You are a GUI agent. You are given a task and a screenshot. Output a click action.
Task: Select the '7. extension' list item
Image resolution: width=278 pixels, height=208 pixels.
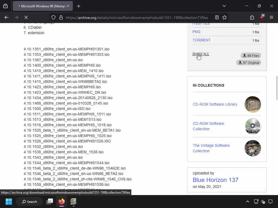pos(34,33)
